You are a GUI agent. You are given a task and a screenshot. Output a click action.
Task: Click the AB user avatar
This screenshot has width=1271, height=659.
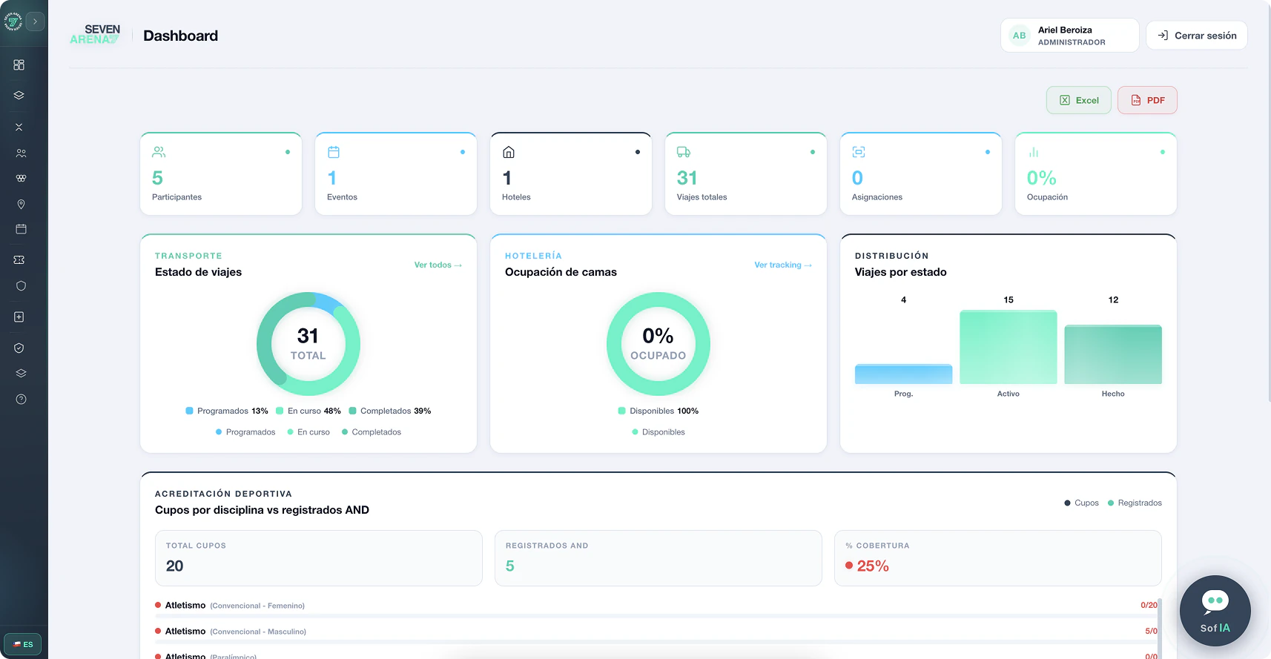pyautogui.click(x=1020, y=36)
